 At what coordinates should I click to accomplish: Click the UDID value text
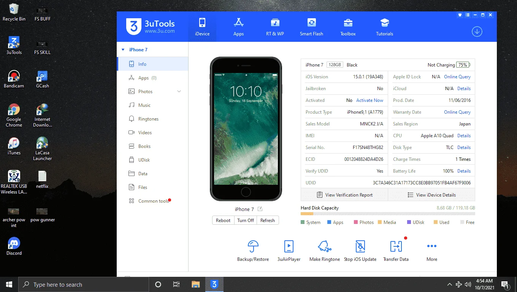(x=422, y=183)
